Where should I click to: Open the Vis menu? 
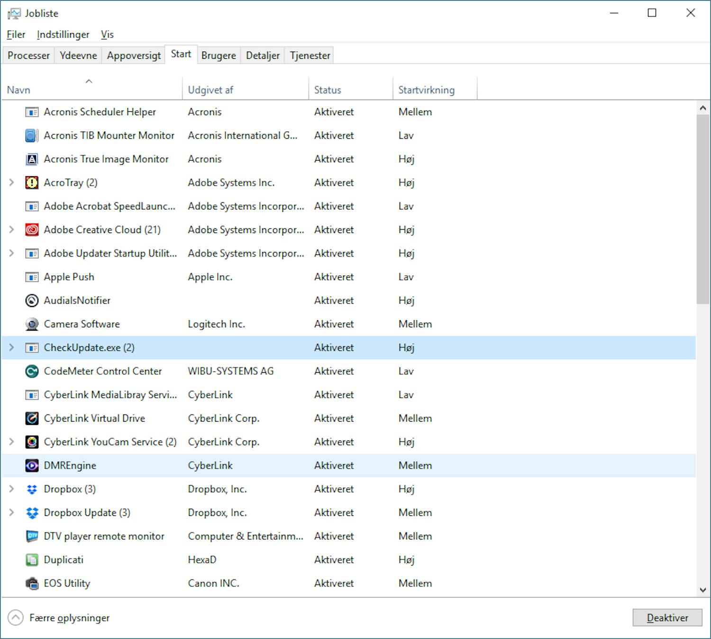[x=108, y=34]
